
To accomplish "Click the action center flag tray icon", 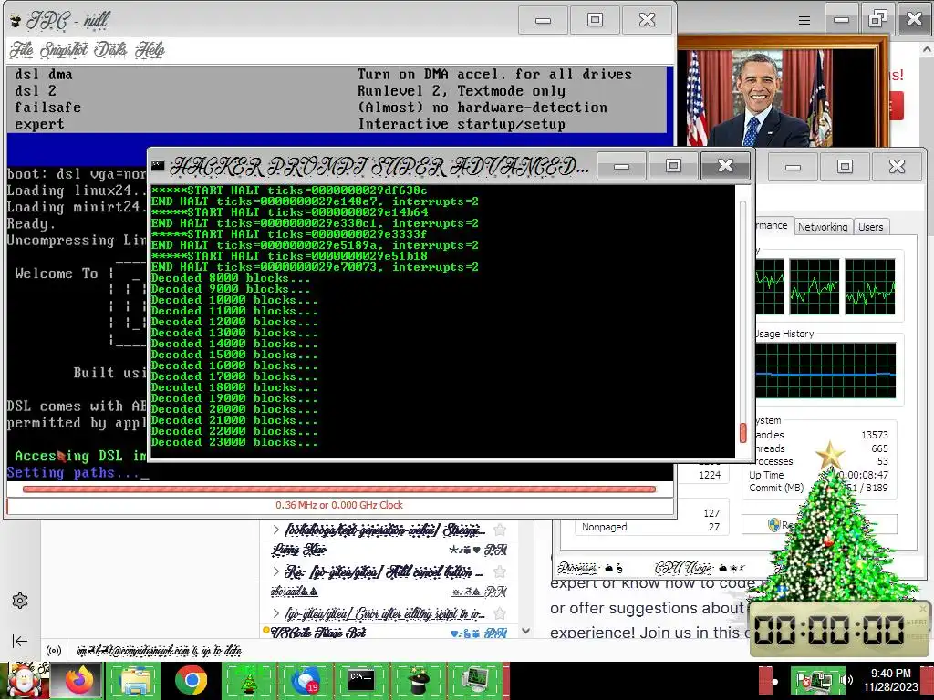I will tap(804, 680).
